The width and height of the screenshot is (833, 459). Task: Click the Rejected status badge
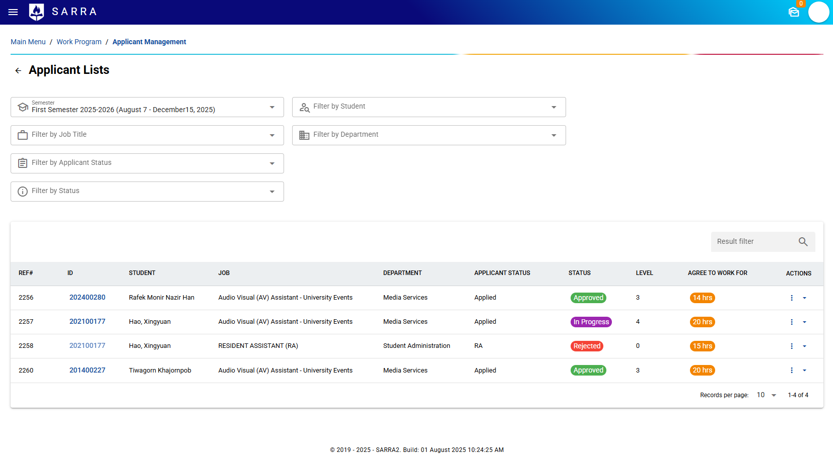(587, 346)
